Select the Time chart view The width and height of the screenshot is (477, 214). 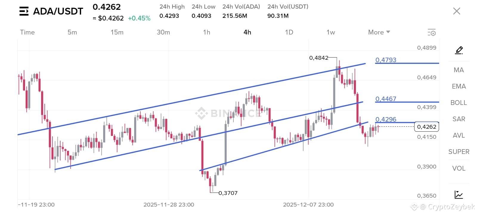(x=27, y=32)
